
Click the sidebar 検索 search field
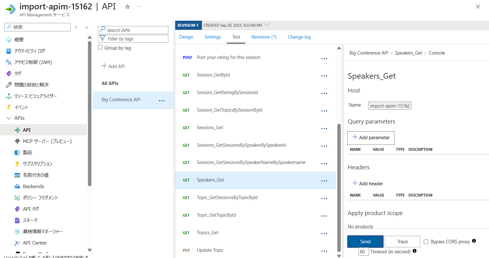point(37,27)
